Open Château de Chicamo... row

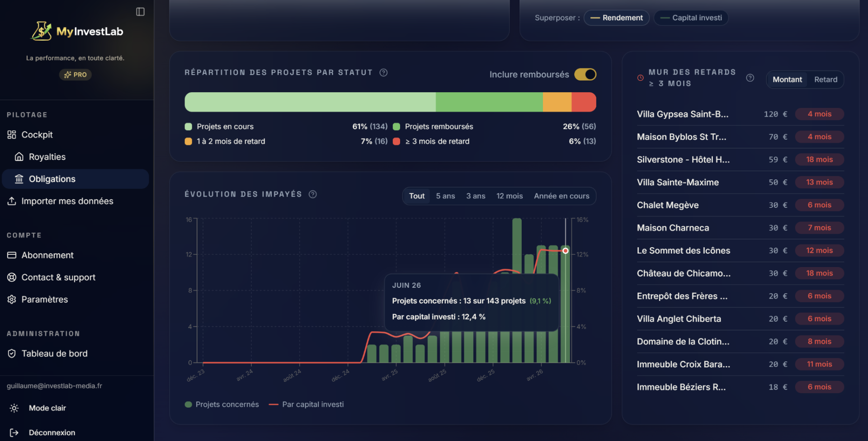[x=740, y=273]
